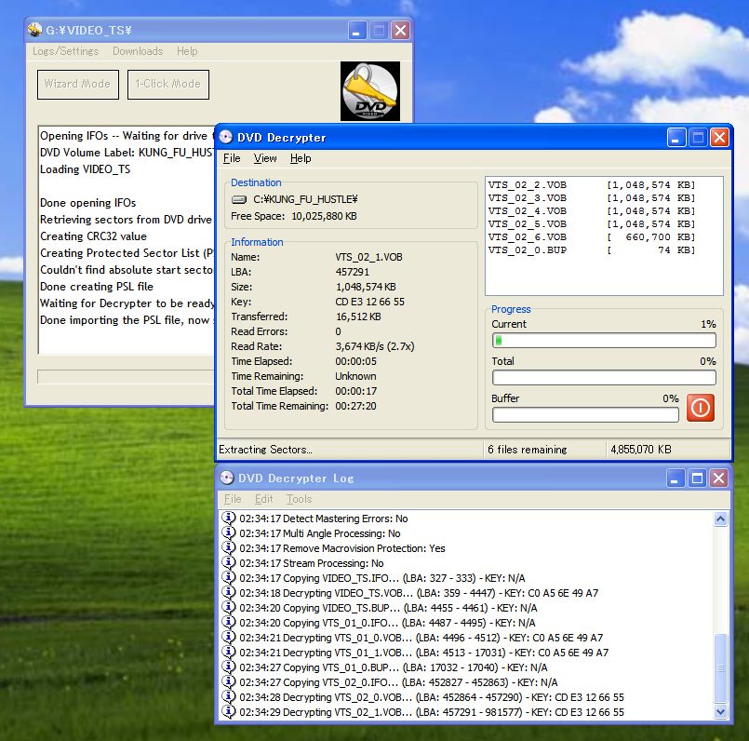Viewport: 749px width, 741px height.
Task: Click info icon beside Copying VIDEO_TS.BUP entry
Action: (229, 607)
